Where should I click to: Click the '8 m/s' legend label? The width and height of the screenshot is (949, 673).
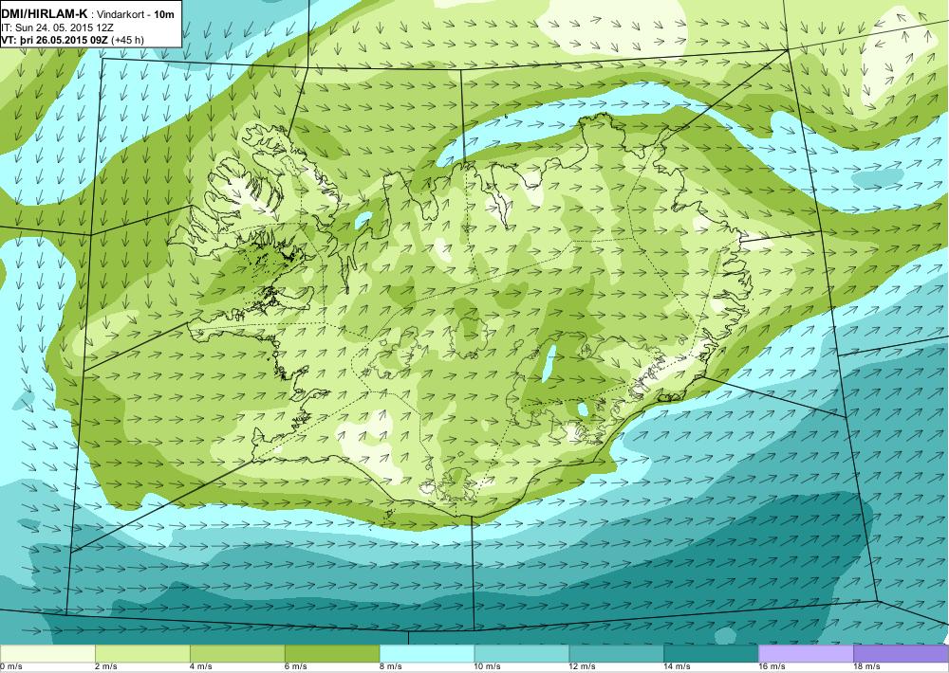coord(391,667)
